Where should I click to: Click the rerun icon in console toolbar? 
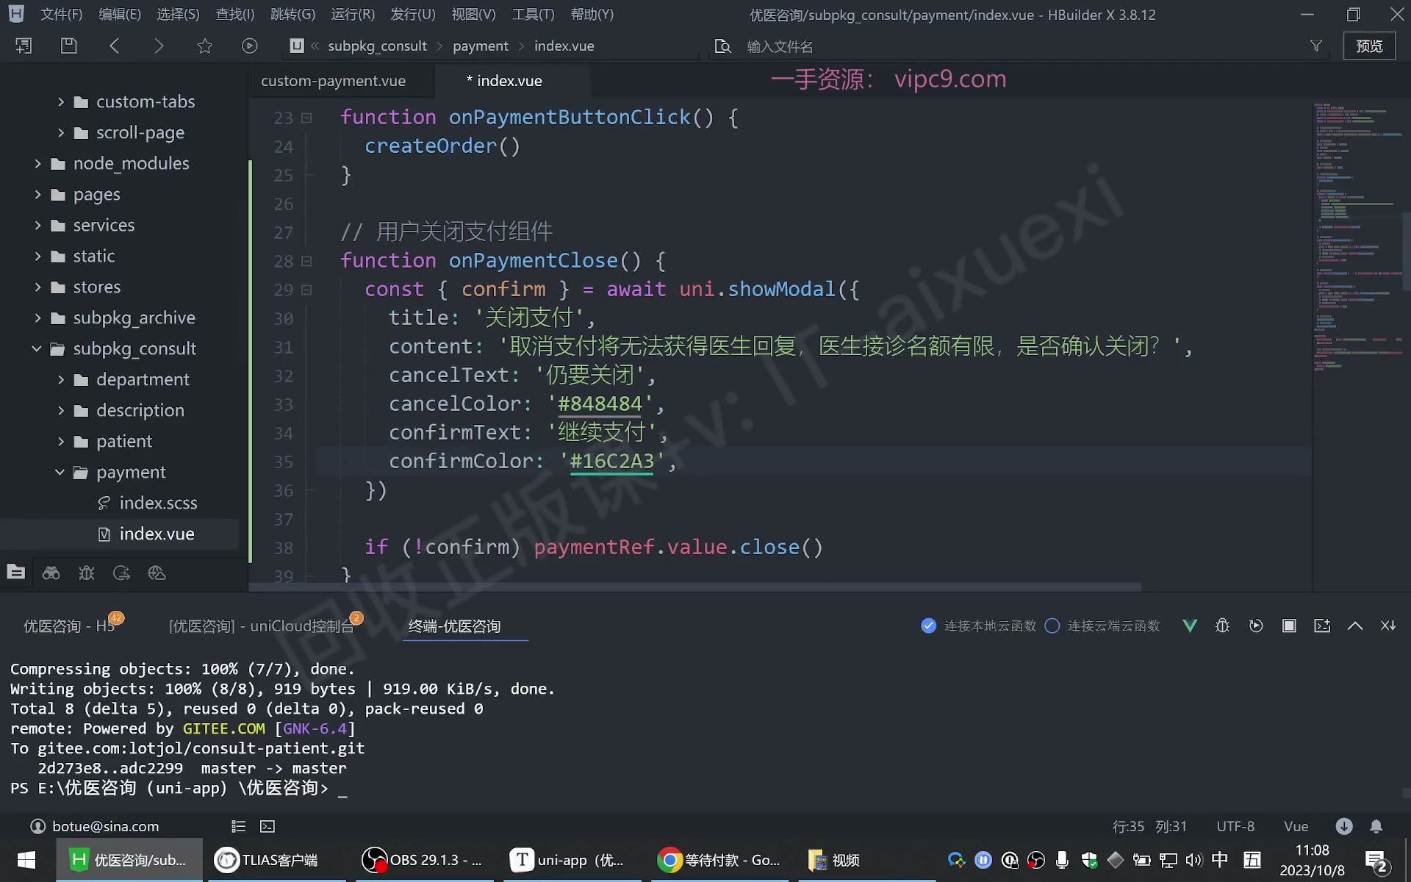[1256, 625]
